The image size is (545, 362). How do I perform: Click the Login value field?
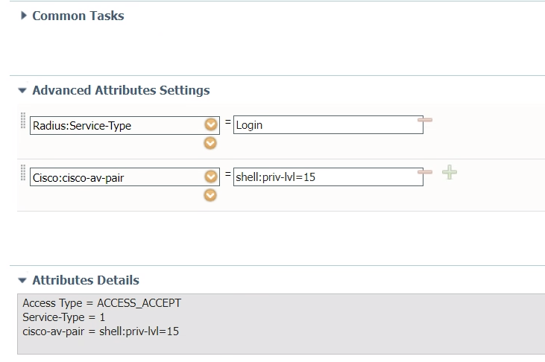(327, 125)
